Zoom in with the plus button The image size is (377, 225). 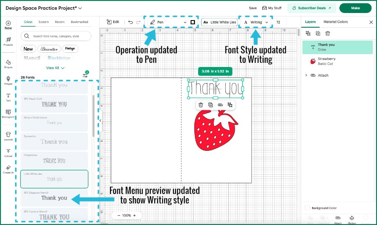(x=134, y=215)
